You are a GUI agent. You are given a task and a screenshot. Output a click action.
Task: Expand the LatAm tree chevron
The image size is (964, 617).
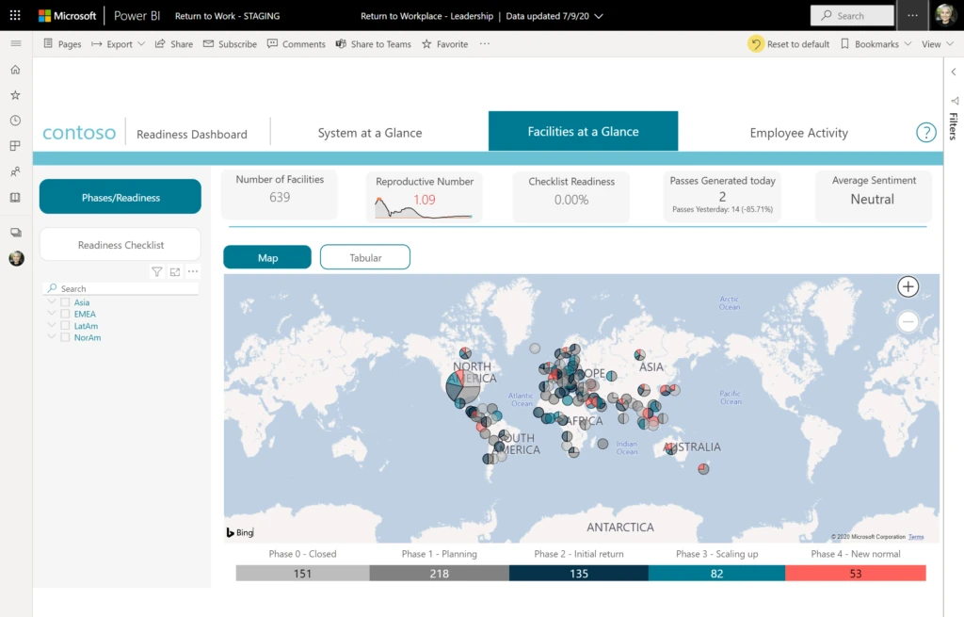tap(51, 326)
